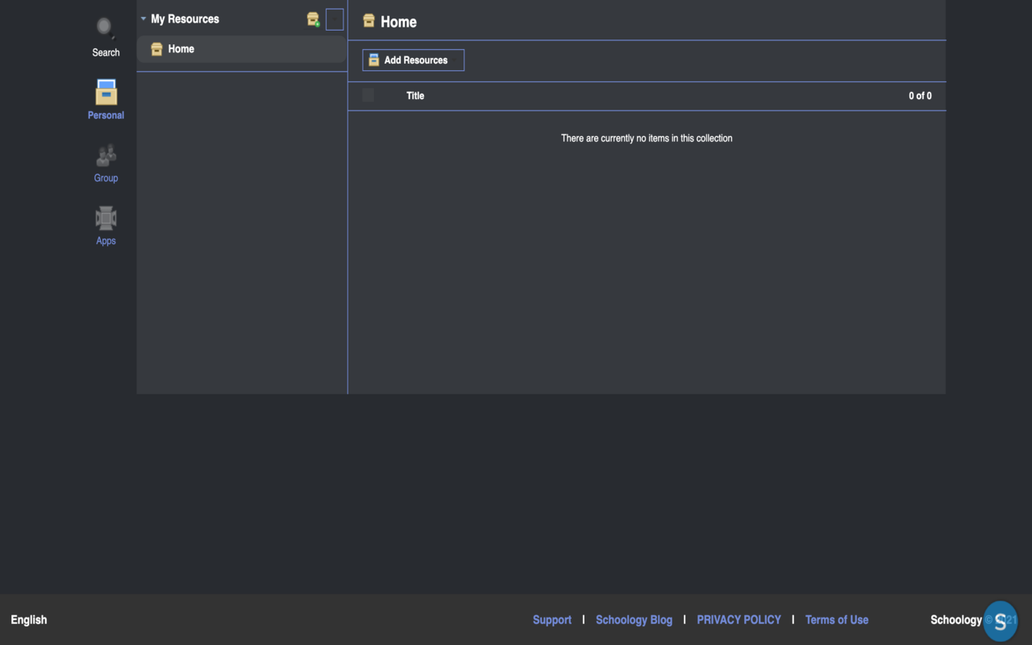The width and height of the screenshot is (1032, 645).
Task: Select the Home collection in sidebar
Action: pyautogui.click(x=242, y=49)
